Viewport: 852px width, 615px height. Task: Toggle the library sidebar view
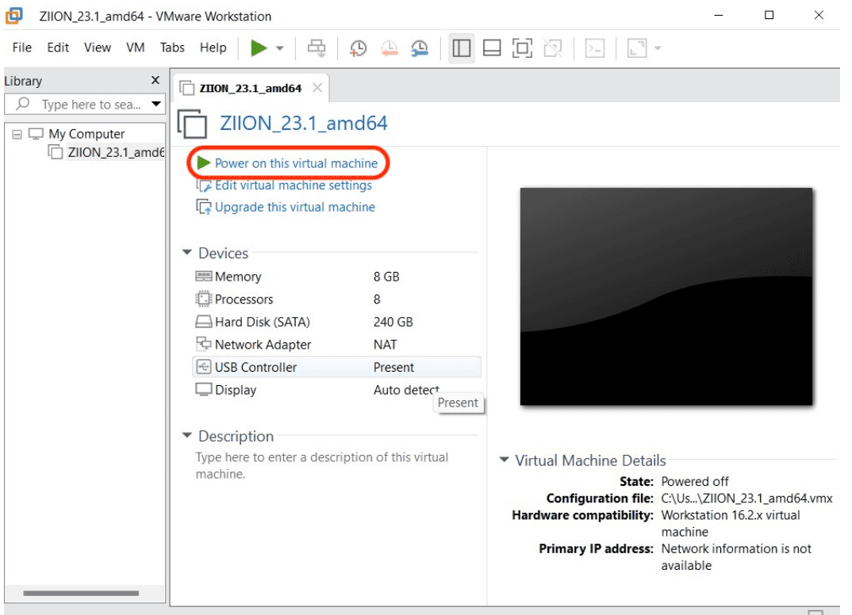pos(462,48)
